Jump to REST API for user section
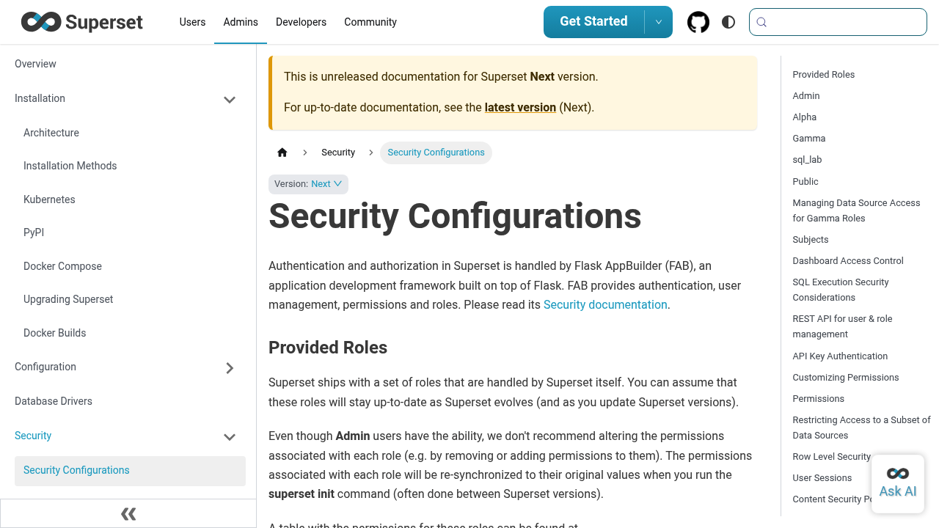Viewport: 939px width, 528px height. coord(842,326)
